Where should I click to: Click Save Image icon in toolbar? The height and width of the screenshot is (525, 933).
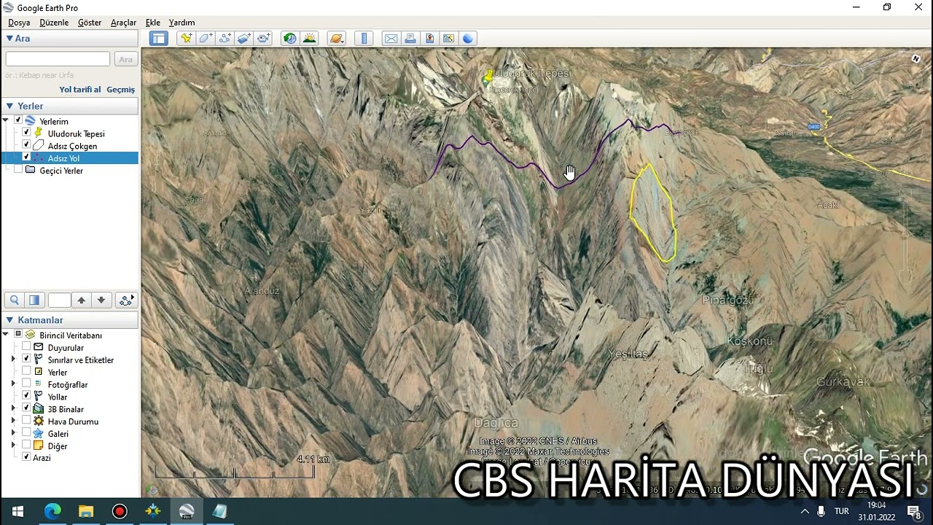(x=429, y=39)
